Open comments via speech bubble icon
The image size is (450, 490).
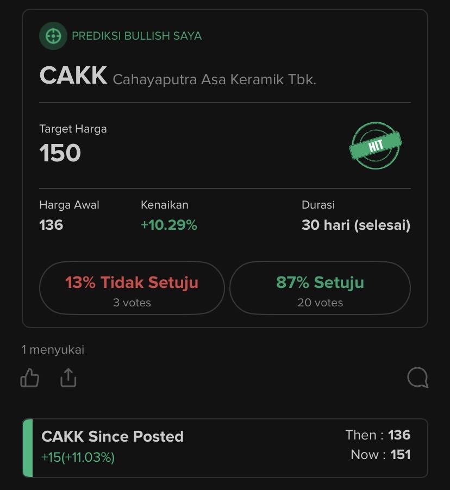pyautogui.click(x=418, y=378)
